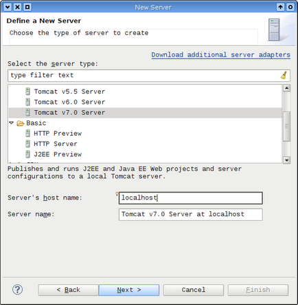Focus the type filter text field
The height and width of the screenshot is (305, 298).
(149, 76)
